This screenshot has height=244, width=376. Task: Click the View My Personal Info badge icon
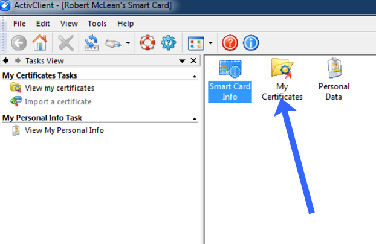[16, 130]
